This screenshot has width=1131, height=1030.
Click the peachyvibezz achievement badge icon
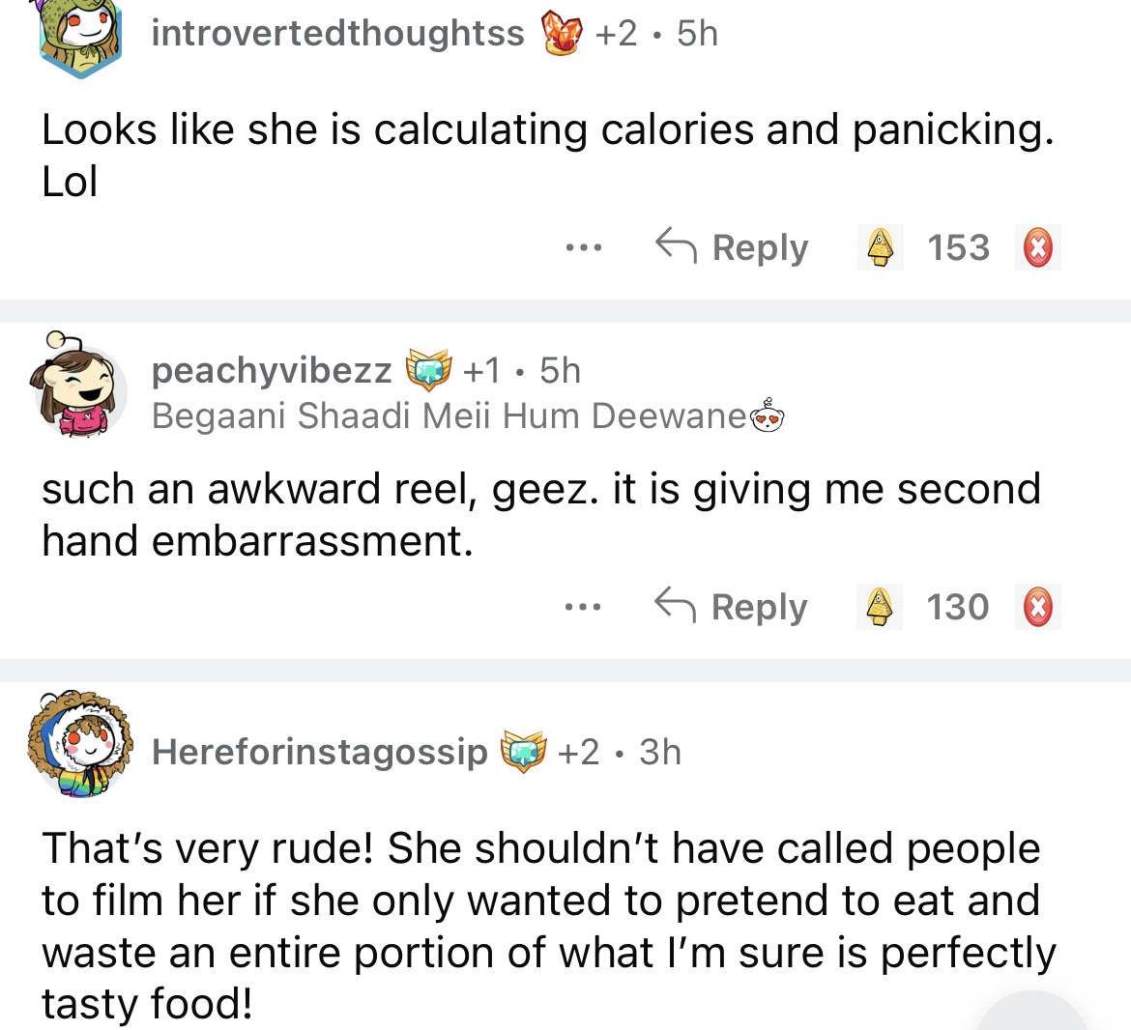coord(428,369)
